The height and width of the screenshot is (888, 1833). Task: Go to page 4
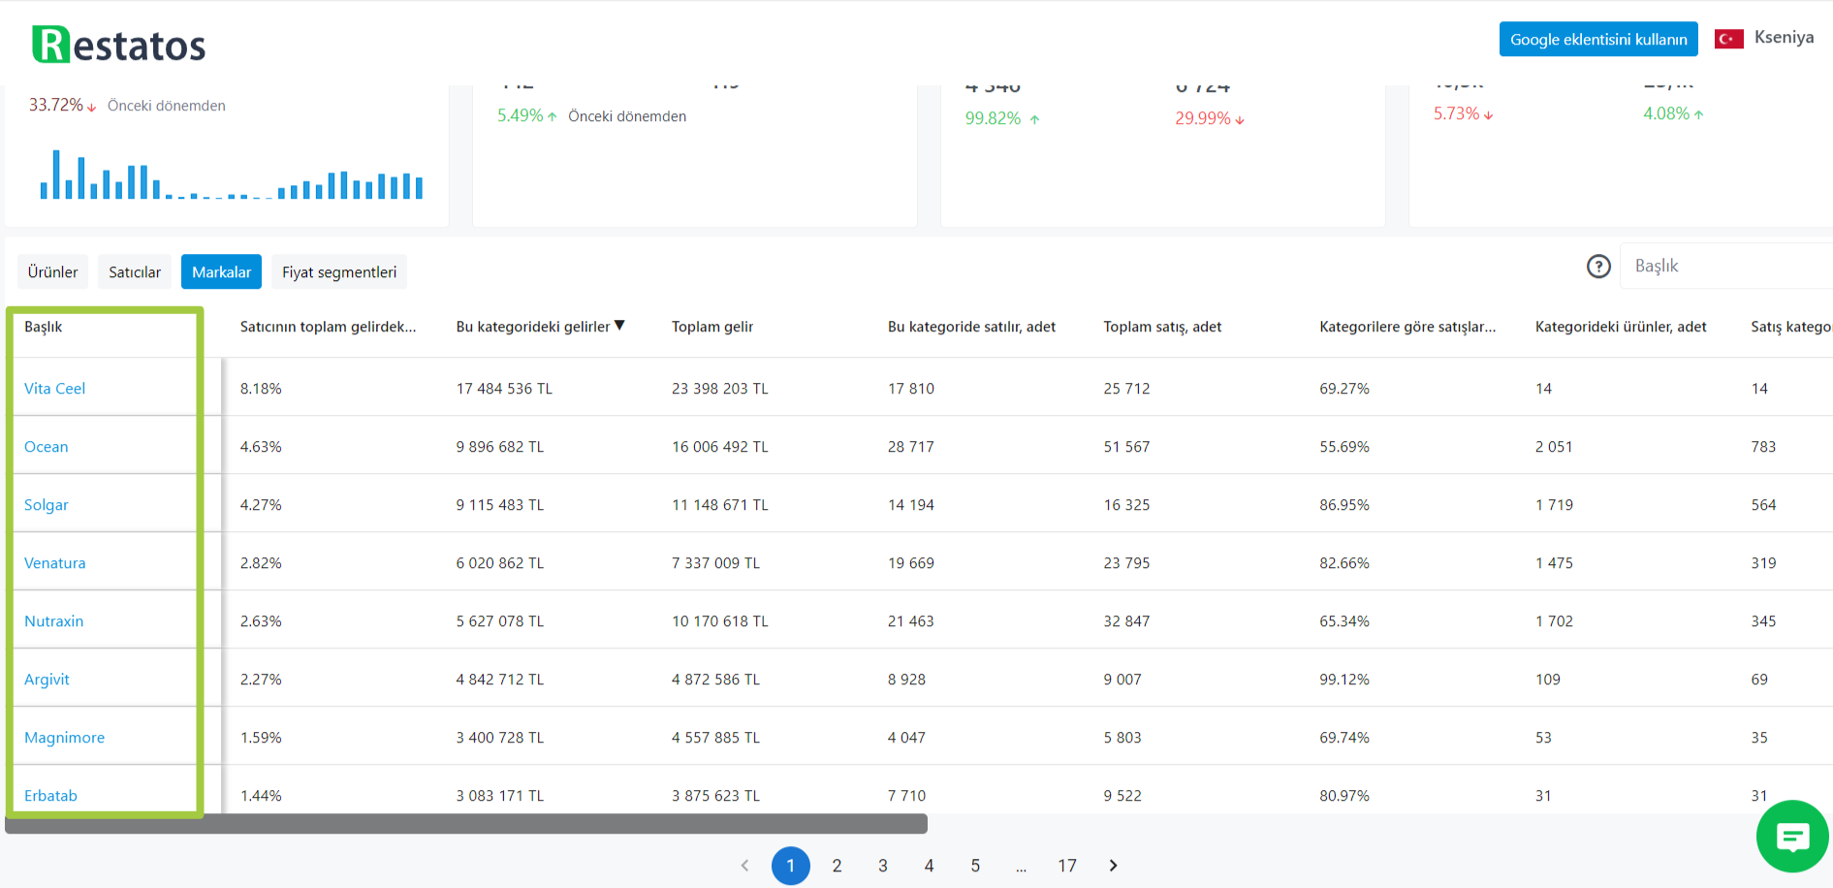[x=929, y=865]
